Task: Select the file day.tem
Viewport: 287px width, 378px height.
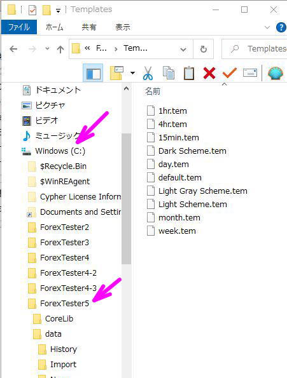Action: (x=173, y=164)
